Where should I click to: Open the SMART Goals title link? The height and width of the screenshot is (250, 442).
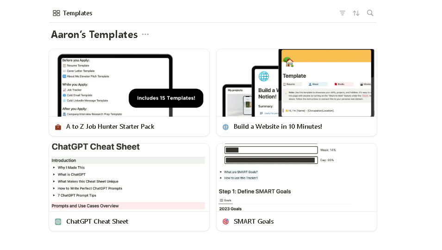pos(254,222)
